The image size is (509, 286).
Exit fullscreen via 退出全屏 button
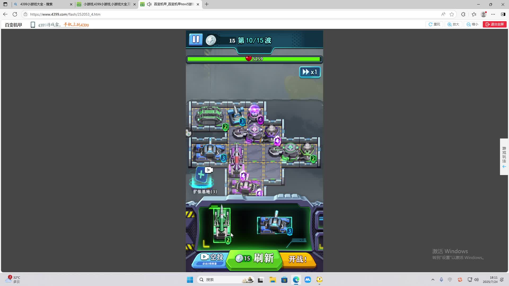click(494, 24)
